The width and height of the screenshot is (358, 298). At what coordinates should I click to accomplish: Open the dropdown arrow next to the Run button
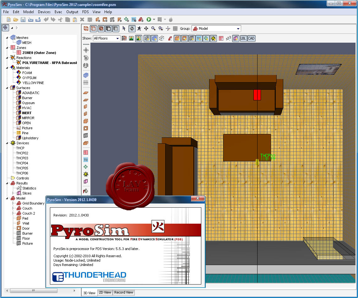[x=154, y=20]
